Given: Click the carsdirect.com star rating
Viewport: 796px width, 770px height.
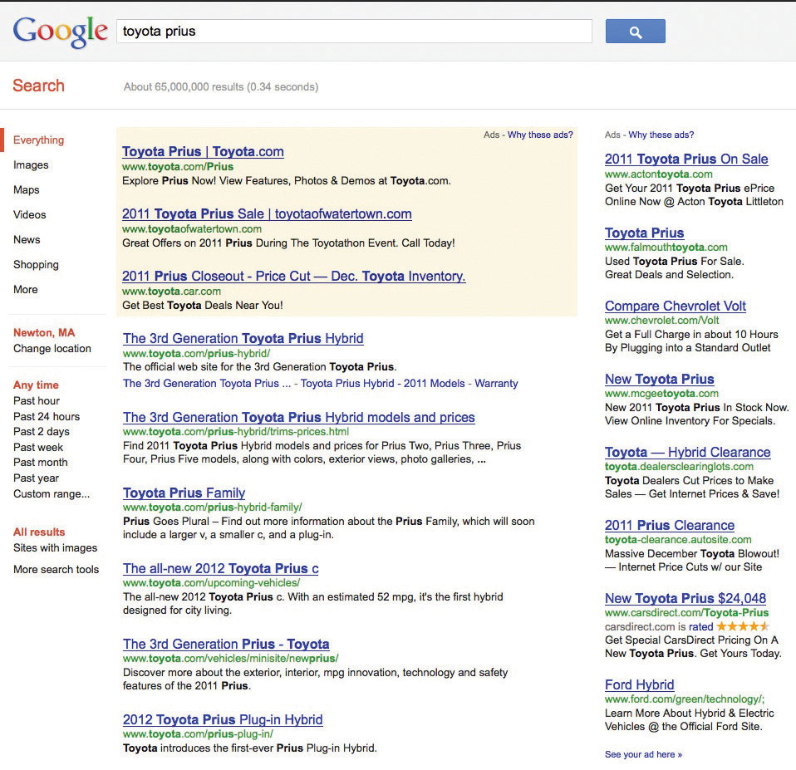Looking at the screenshot, I should pyautogui.click(x=743, y=627).
